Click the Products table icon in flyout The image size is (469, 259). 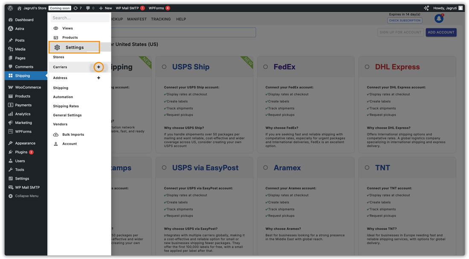coord(55,37)
